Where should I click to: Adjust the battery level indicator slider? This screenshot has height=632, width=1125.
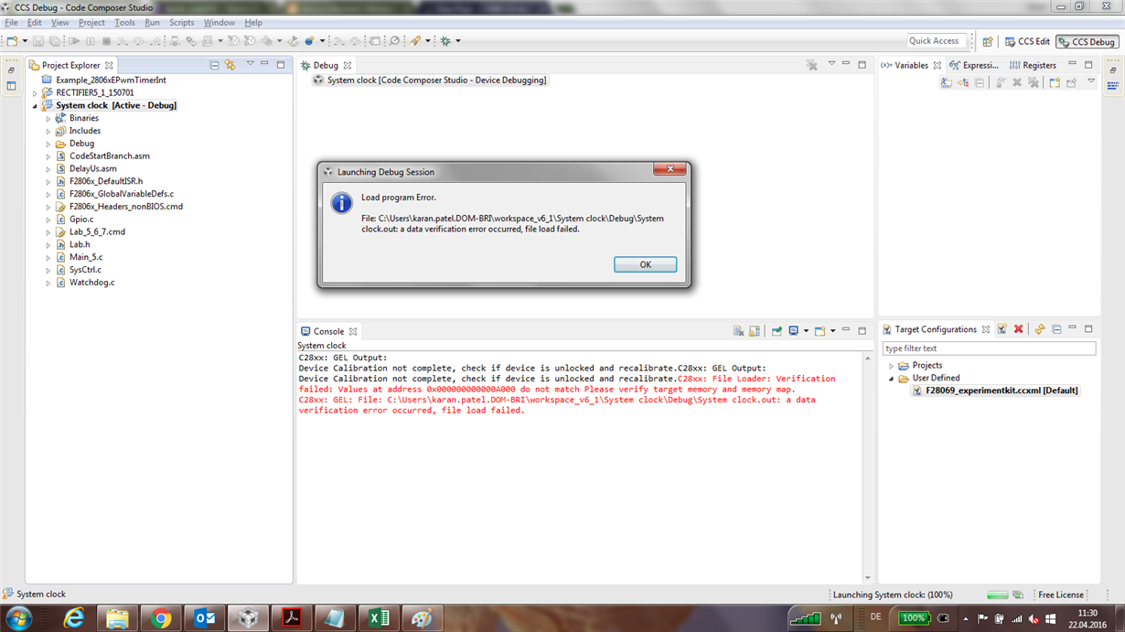915,616
